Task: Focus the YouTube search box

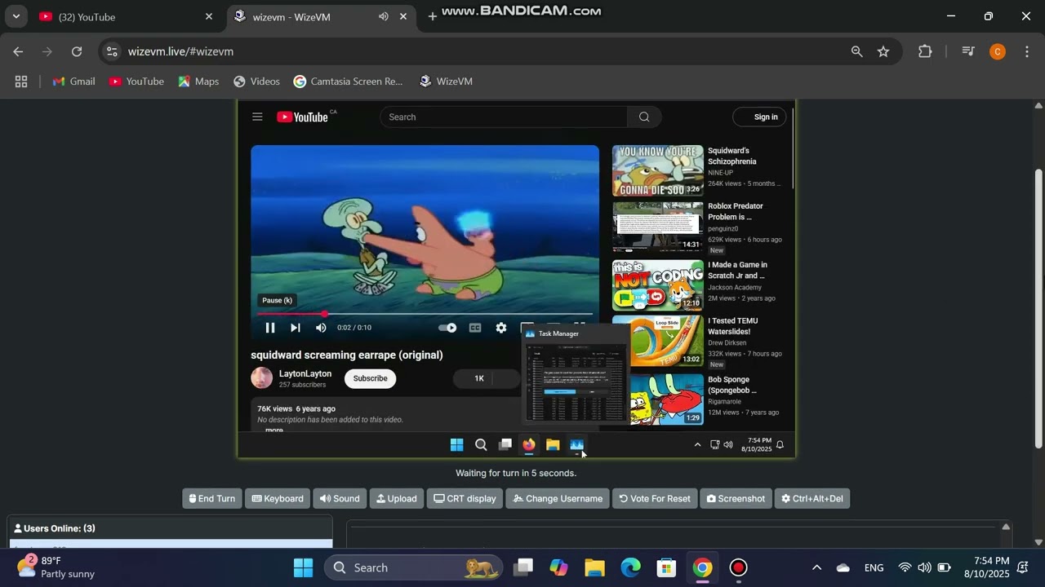Action: coord(503,117)
